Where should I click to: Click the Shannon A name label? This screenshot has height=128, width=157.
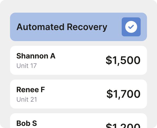point(36,56)
